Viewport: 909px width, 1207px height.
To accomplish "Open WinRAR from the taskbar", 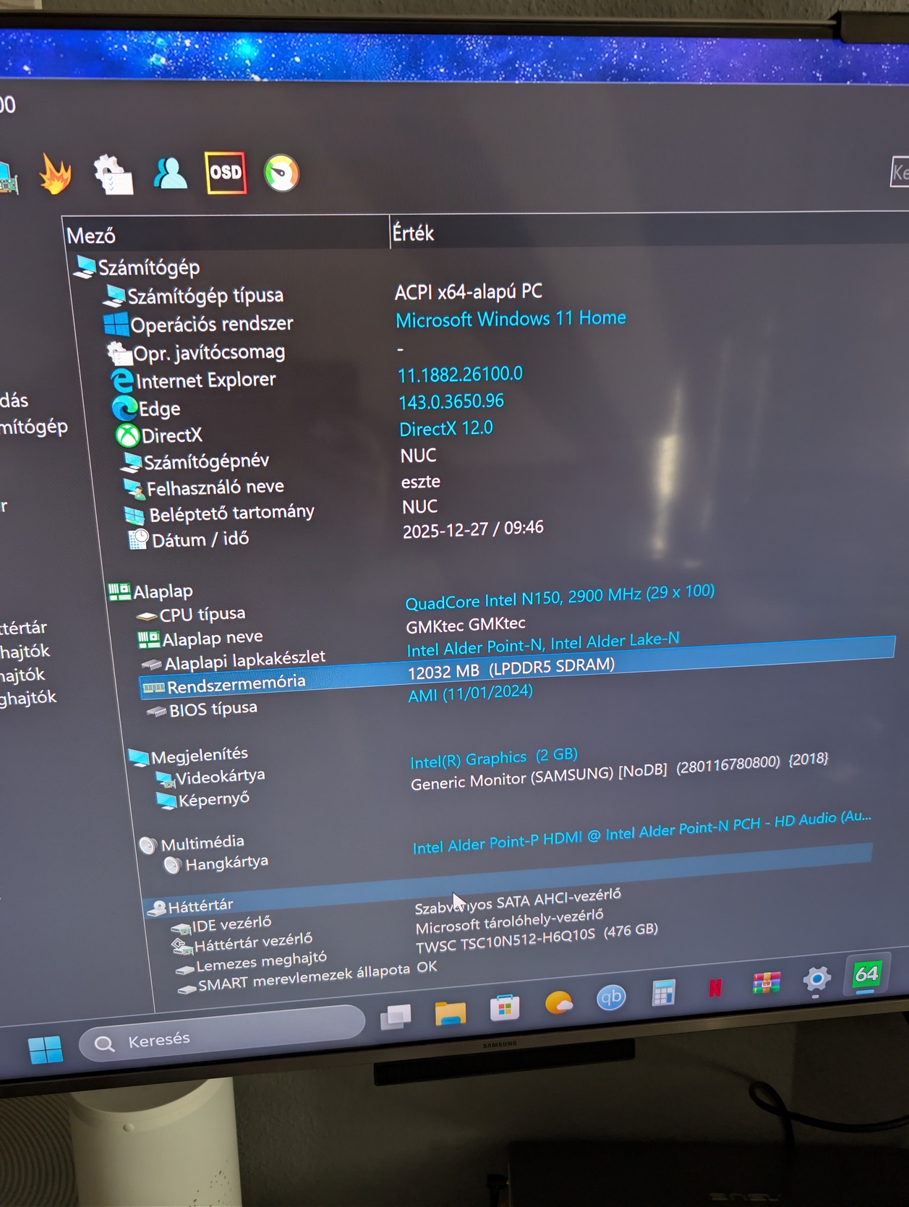I will 766,983.
